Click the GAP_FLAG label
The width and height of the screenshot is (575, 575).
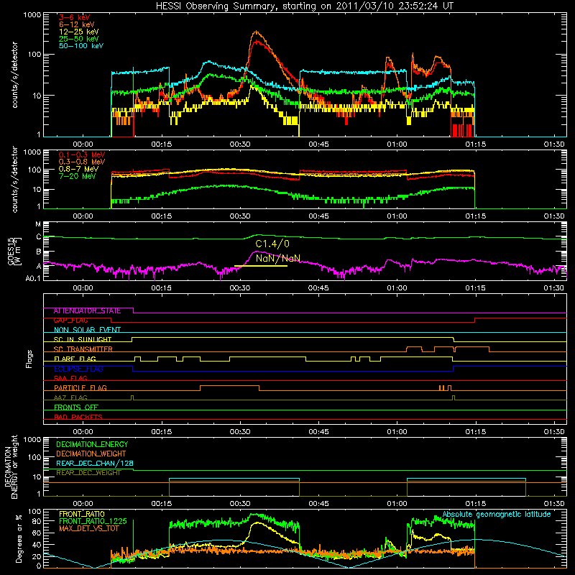(x=70, y=320)
